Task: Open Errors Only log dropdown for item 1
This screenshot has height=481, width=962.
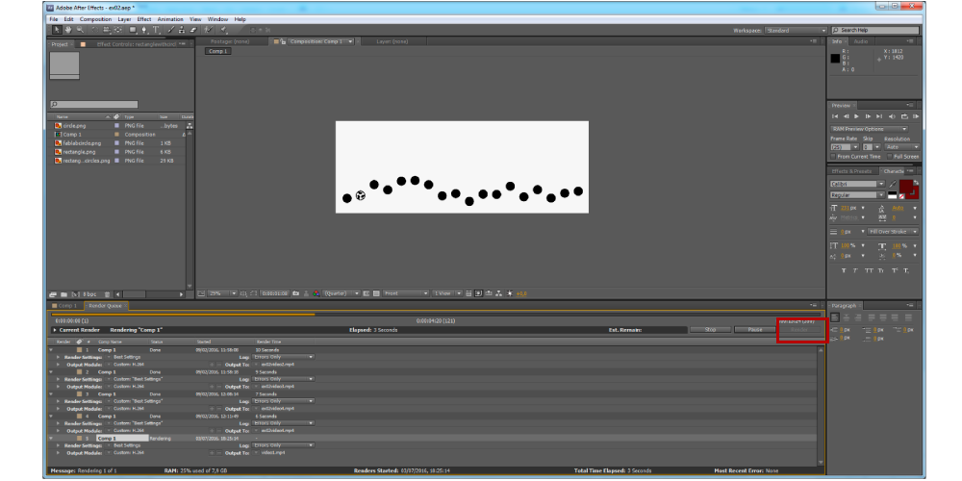Action: [x=283, y=357]
